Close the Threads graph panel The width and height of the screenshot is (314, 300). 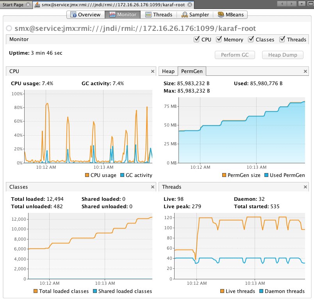pyautogui.click(x=305, y=187)
